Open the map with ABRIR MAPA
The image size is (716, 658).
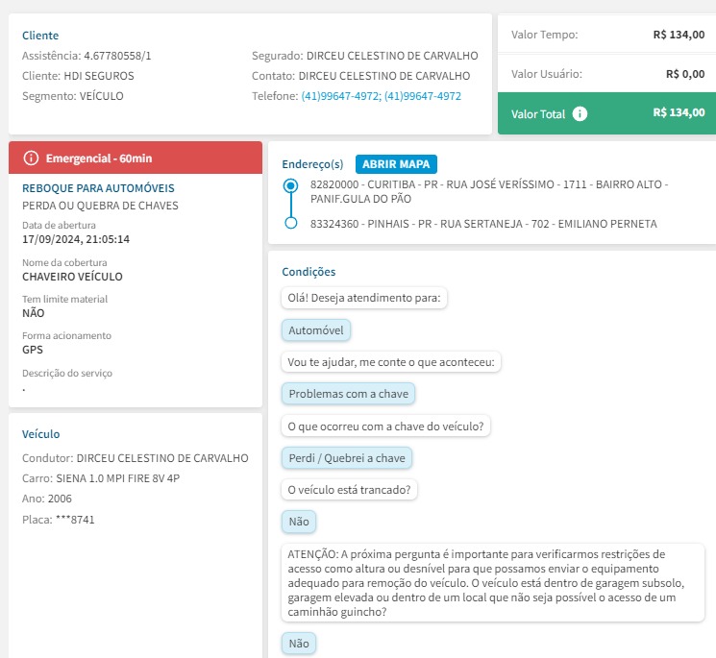[396, 163]
